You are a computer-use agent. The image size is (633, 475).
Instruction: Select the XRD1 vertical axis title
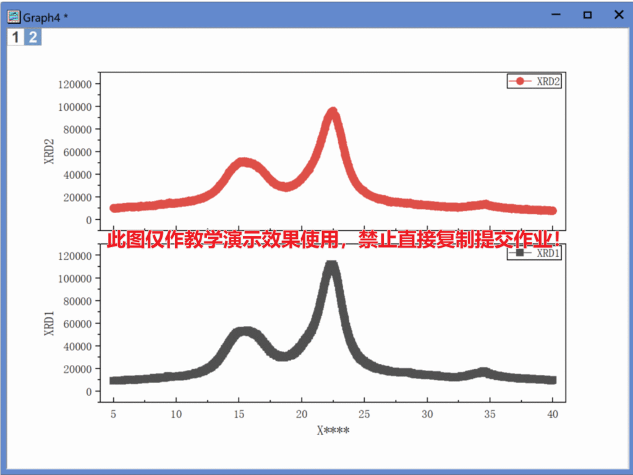(x=49, y=323)
